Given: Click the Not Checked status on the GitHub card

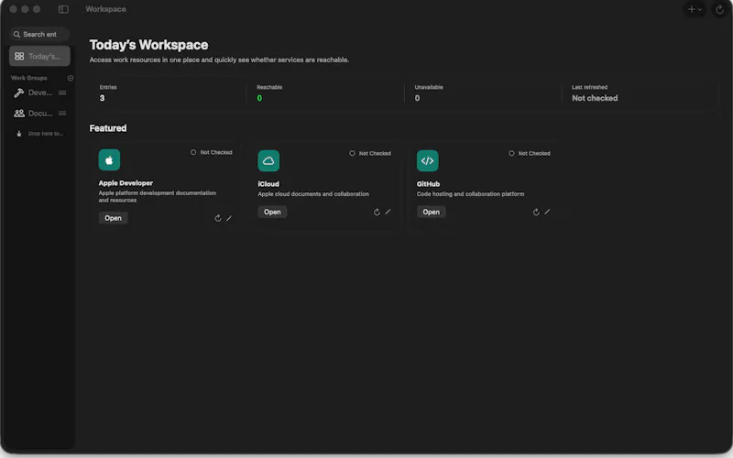Looking at the screenshot, I should tap(530, 153).
